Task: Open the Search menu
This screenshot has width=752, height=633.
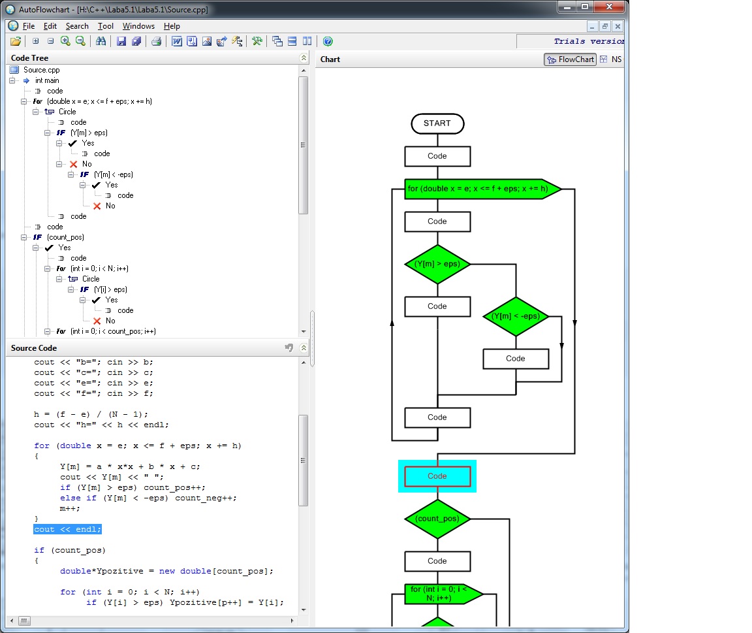Action: click(77, 26)
